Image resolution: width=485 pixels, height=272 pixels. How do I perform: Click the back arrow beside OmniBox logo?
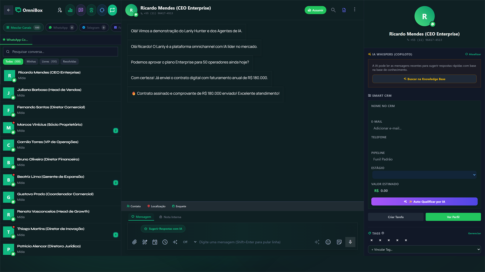[x=8, y=10]
